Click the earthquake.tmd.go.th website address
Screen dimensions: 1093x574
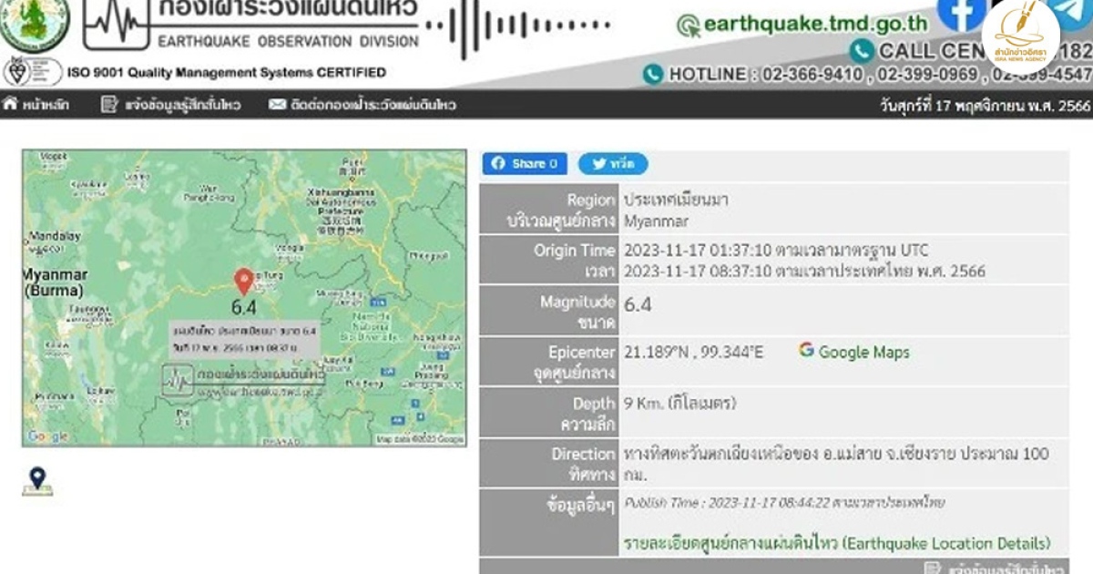pos(814,25)
